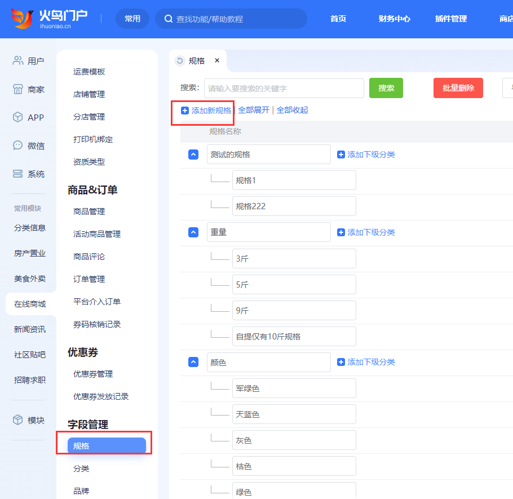Edit the 自提仅有10斤规格 name field
This screenshot has width=513, height=499.
(x=294, y=337)
